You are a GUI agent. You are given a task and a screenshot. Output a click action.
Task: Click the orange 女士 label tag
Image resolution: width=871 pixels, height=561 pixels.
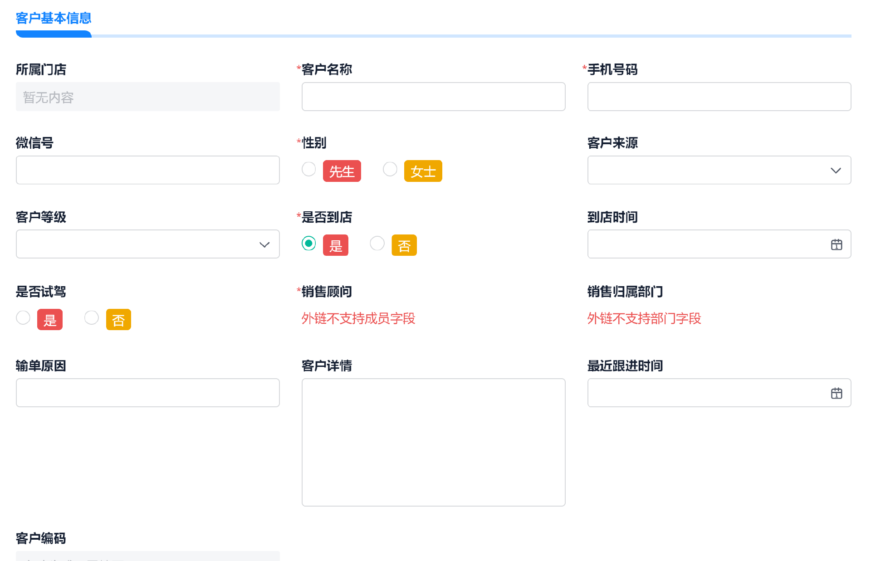pyautogui.click(x=423, y=171)
